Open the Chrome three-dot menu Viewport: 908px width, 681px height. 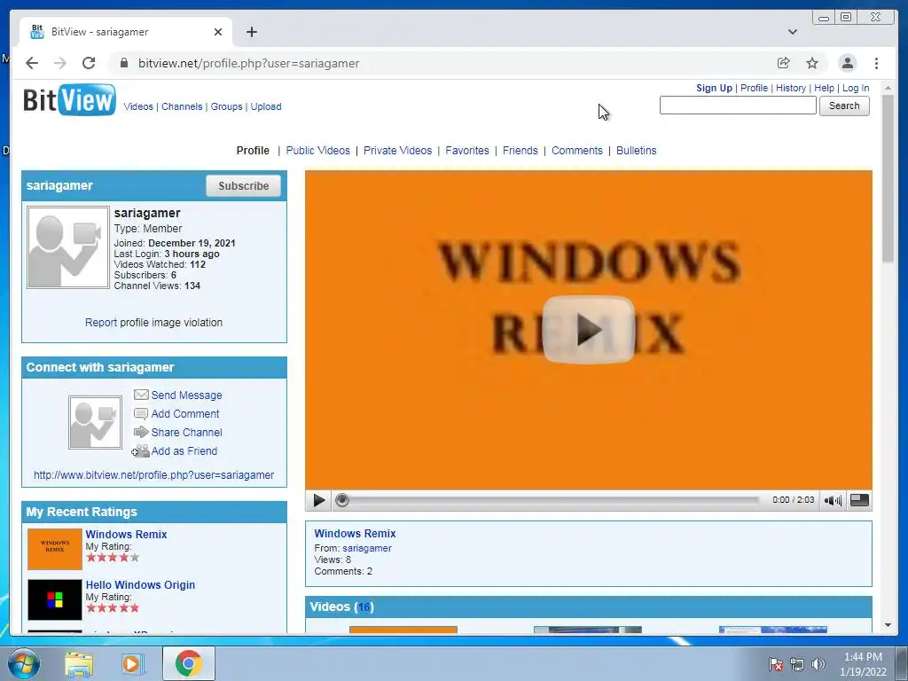tap(876, 63)
